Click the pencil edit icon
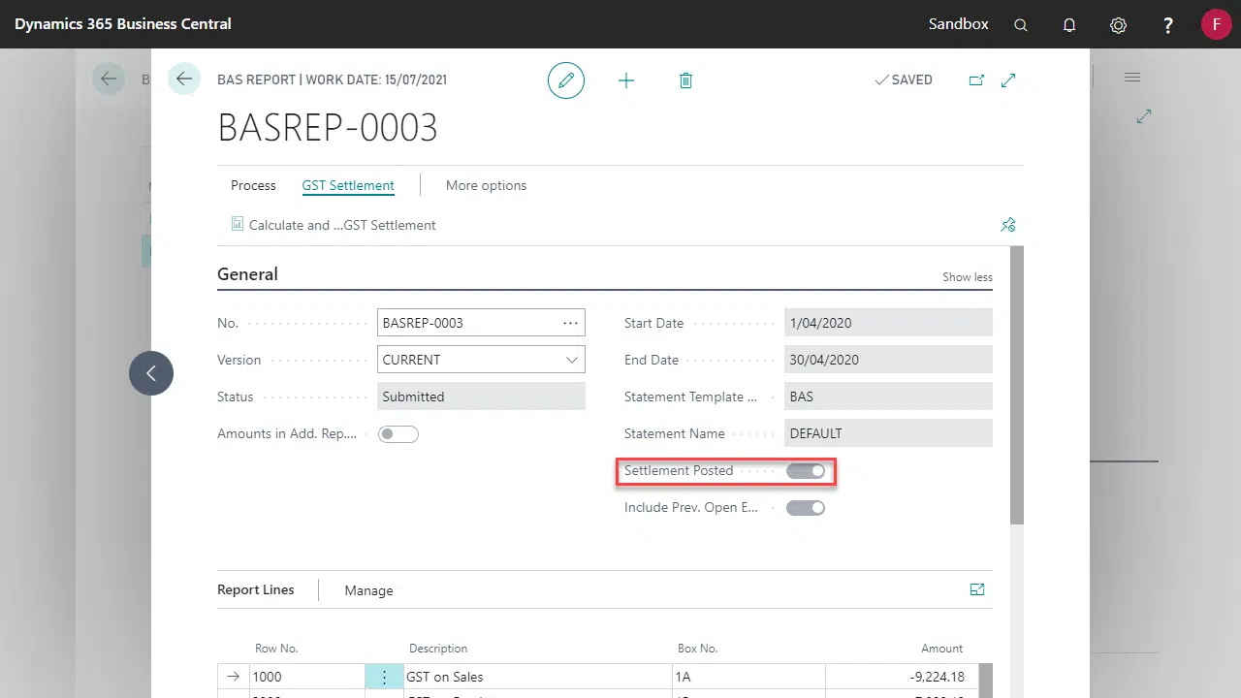Image resolution: width=1241 pixels, height=698 pixels. pos(566,80)
